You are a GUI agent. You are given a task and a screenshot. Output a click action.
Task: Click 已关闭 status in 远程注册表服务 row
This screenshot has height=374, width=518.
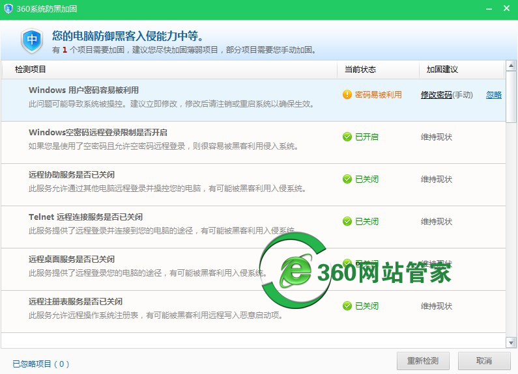[x=367, y=306]
